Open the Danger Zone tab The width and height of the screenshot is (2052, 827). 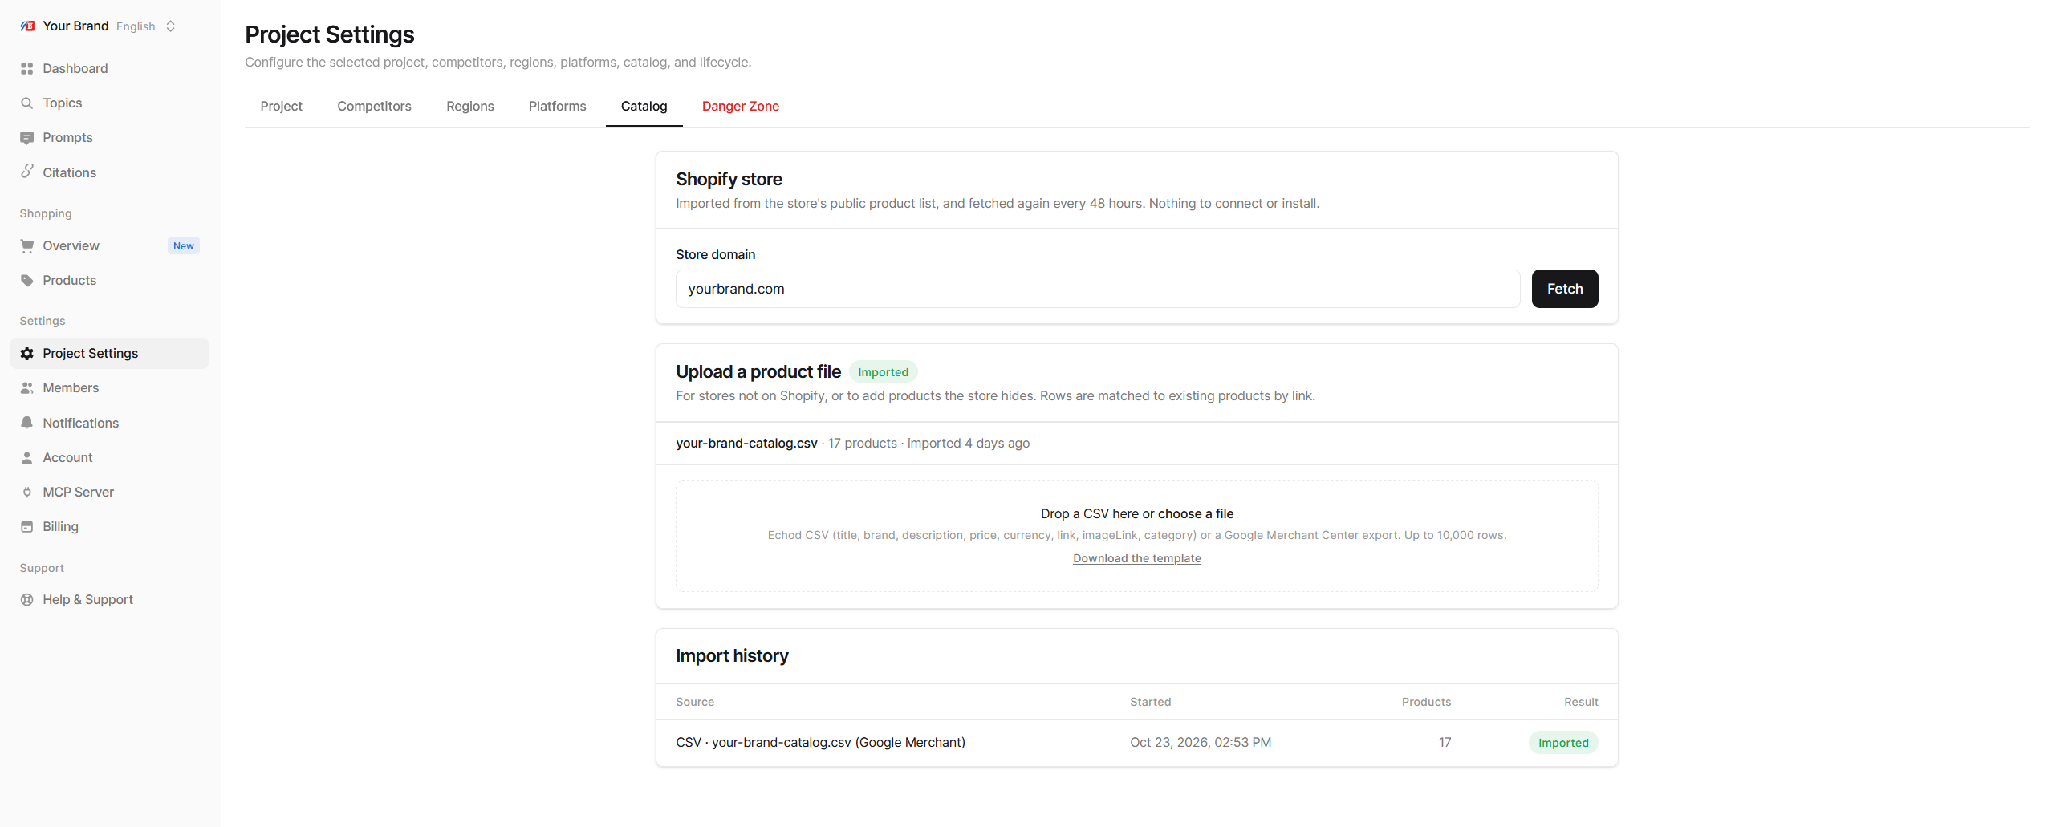point(740,106)
